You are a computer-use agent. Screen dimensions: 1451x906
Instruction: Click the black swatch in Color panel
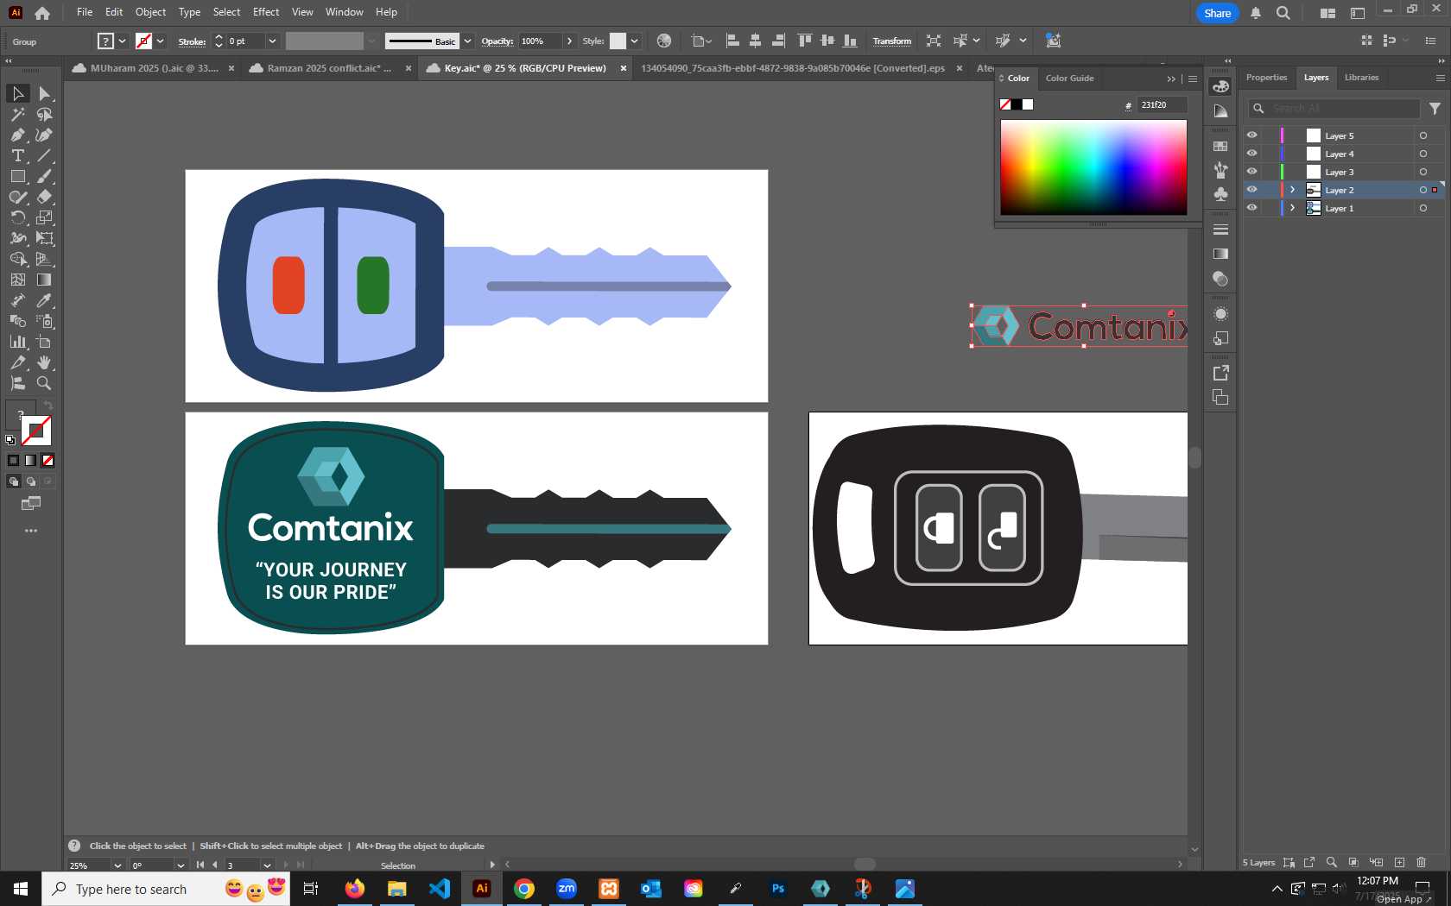tap(1017, 104)
